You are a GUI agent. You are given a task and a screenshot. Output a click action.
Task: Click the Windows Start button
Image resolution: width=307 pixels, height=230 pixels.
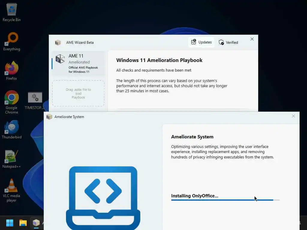click(10, 223)
